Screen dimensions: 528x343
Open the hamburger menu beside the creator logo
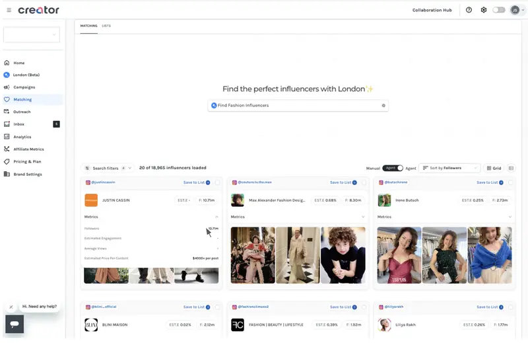click(9, 10)
